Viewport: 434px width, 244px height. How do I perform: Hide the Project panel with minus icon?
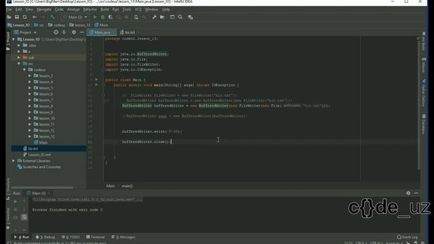[x=81, y=33]
